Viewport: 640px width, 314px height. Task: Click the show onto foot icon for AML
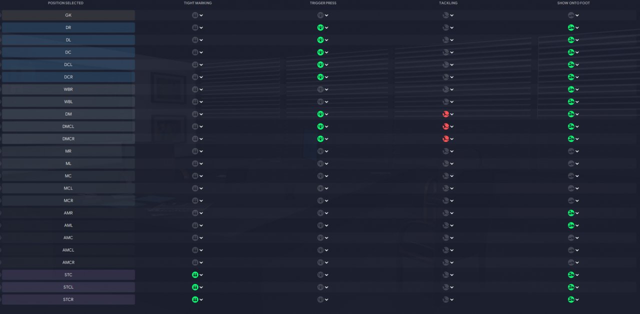(x=571, y=225)
